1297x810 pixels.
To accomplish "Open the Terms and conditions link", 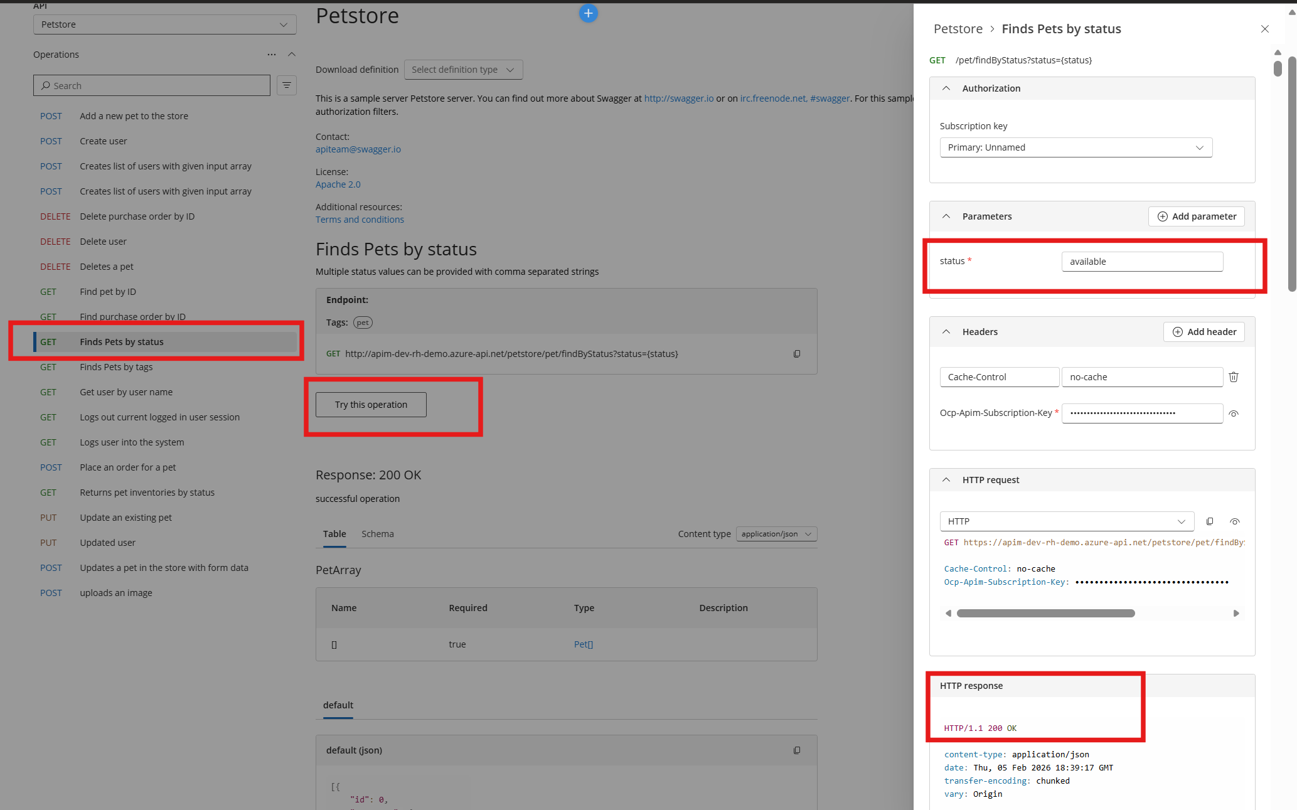I will (359, 219).
